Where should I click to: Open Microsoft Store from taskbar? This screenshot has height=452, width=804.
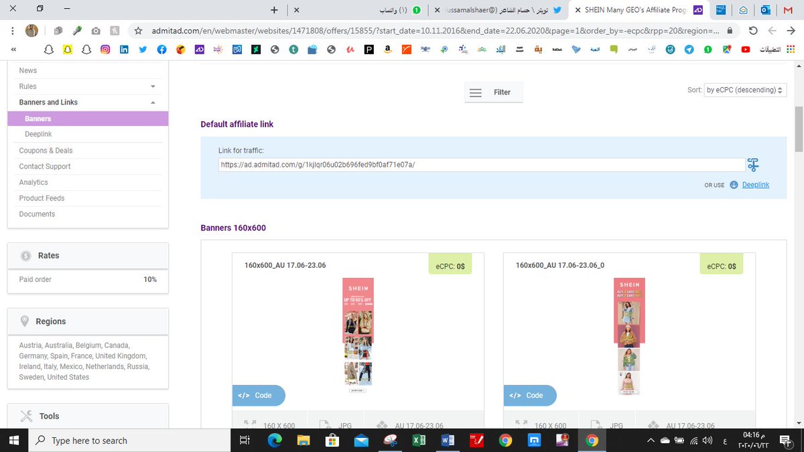[332, 441]
